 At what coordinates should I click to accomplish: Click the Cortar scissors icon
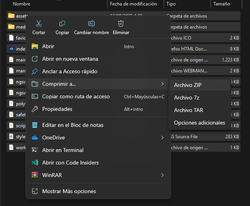point(38,24)
